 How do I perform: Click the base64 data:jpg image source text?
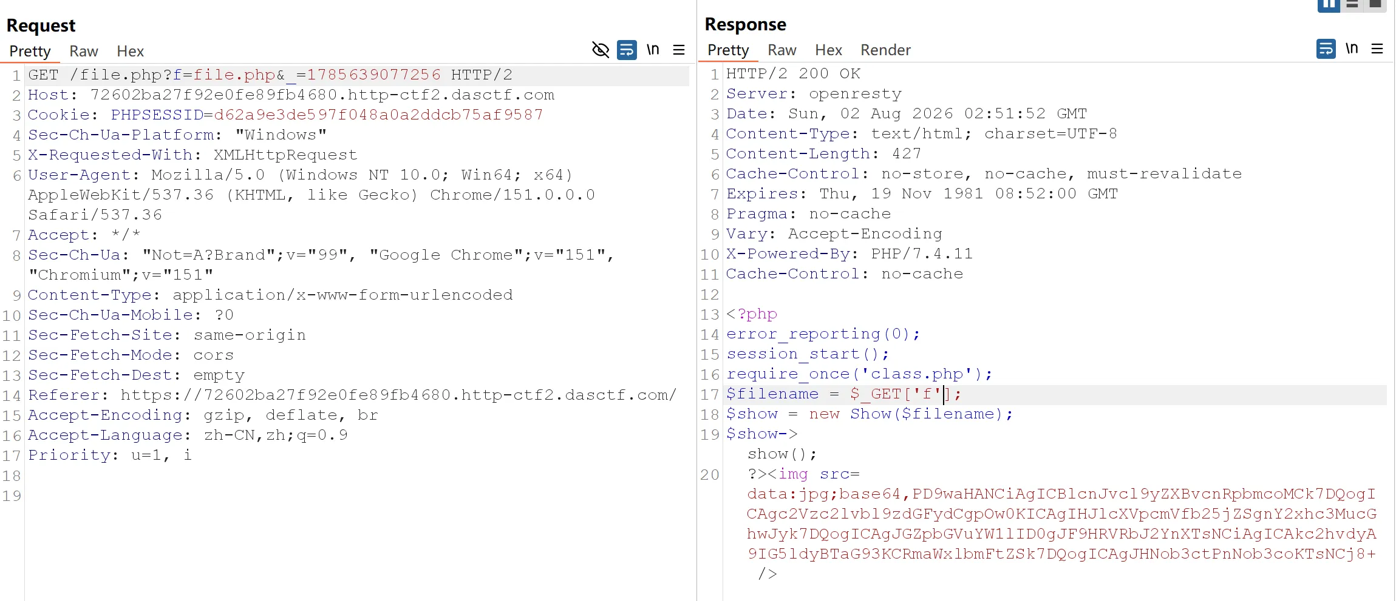[1061, 524]
